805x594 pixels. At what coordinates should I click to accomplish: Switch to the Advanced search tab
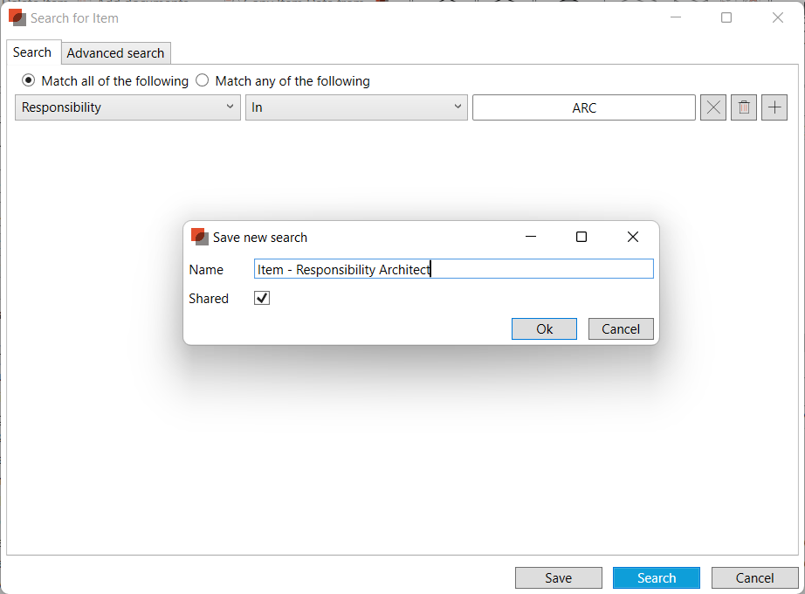[x=115, y=53]
